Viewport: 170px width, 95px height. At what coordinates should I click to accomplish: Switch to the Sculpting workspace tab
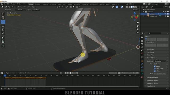45,4
